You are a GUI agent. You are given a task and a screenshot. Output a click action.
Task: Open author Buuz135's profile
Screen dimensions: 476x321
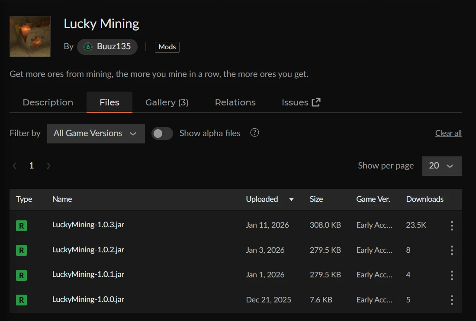pyautogui.click(x=107, y=47)
